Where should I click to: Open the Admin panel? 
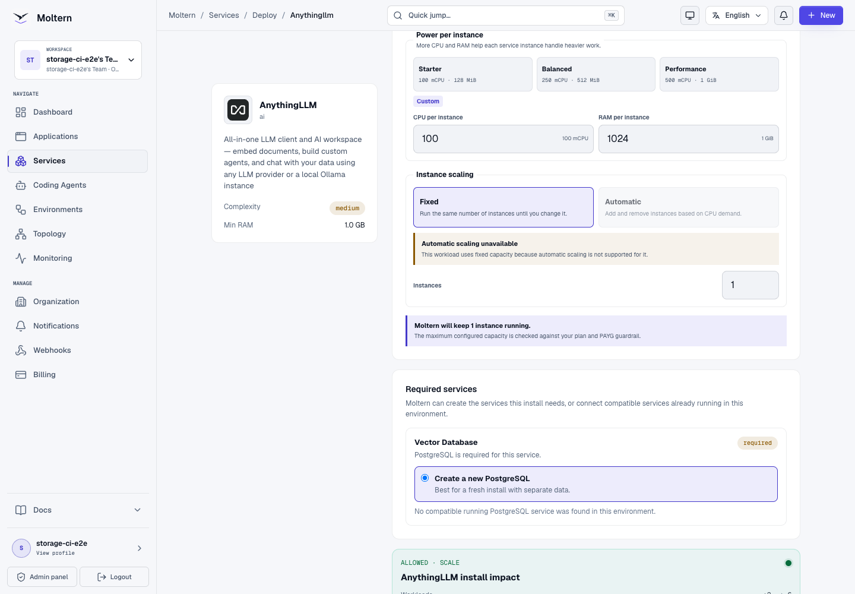[x=42, y=577]
